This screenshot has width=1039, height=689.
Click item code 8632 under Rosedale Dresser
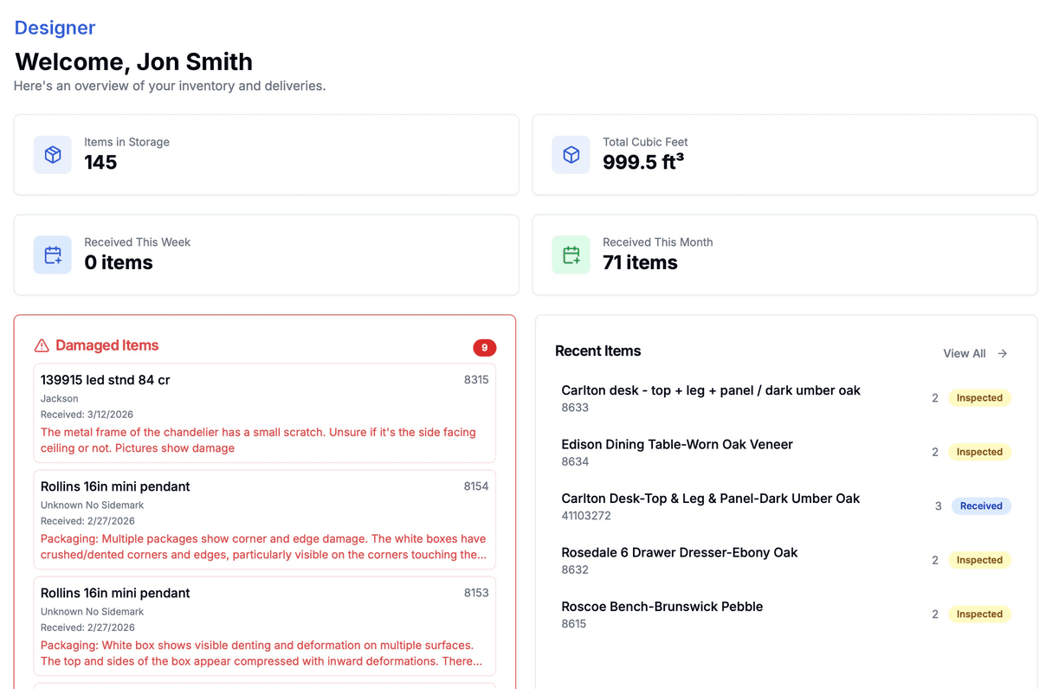575,570
